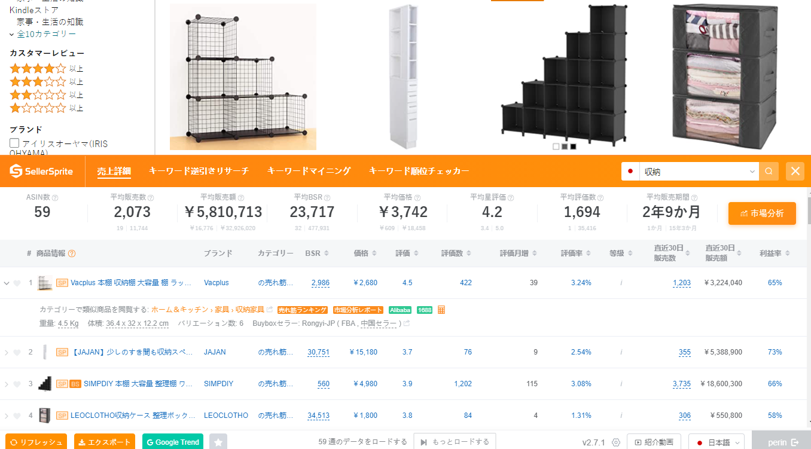Filter by four stars and up reviews
Image resolution: width=811 pixels, height=449 pixels.
[47, 68]
